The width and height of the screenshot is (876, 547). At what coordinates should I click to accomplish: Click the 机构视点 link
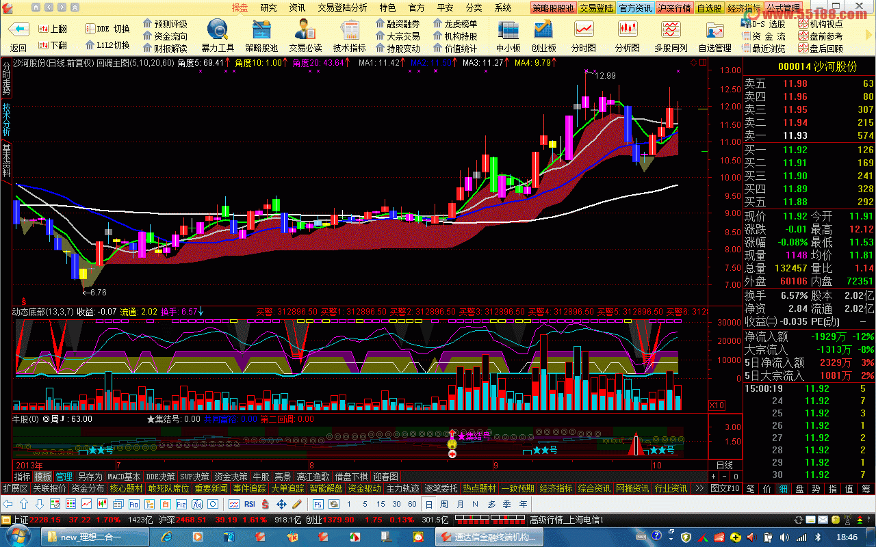click(x=821, y=24)
